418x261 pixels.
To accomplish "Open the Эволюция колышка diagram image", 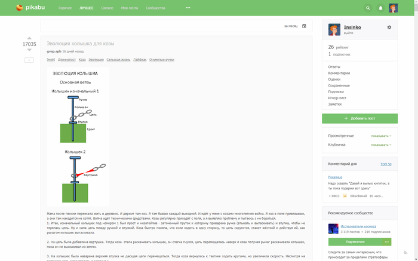I will click(78, 136).
